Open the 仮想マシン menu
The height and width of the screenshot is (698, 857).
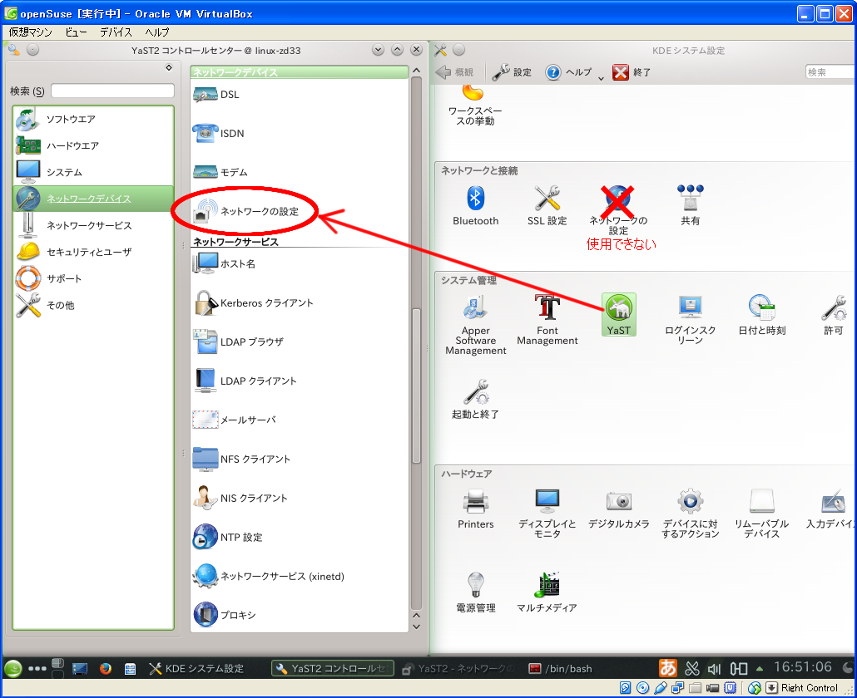click(30, 32)
